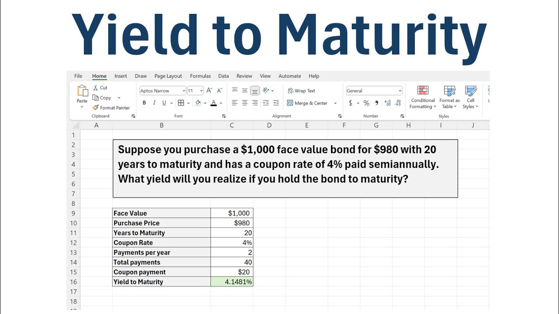Image resolution: width=559 pixels, height=314 pixels.
Task: Switch to the Review tab
Action: coord(244,76)
